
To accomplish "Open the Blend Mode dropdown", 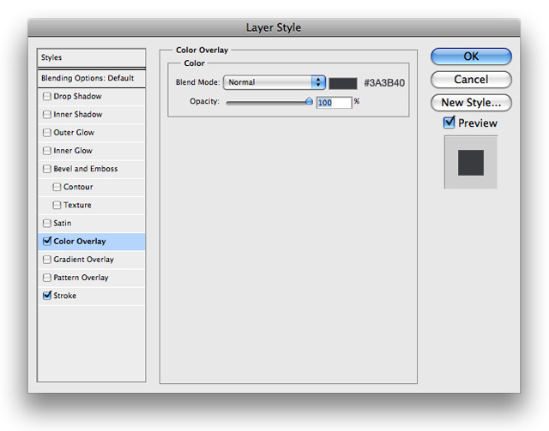I will pyautogui.click(x=274, y=82).
